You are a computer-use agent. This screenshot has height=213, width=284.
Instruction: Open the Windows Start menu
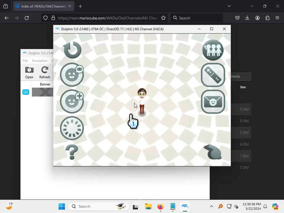(x=62, y=206)
